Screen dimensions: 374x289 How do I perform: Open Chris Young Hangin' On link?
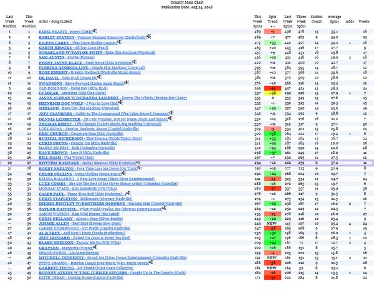pyautogui.click(x=78, y=143)
